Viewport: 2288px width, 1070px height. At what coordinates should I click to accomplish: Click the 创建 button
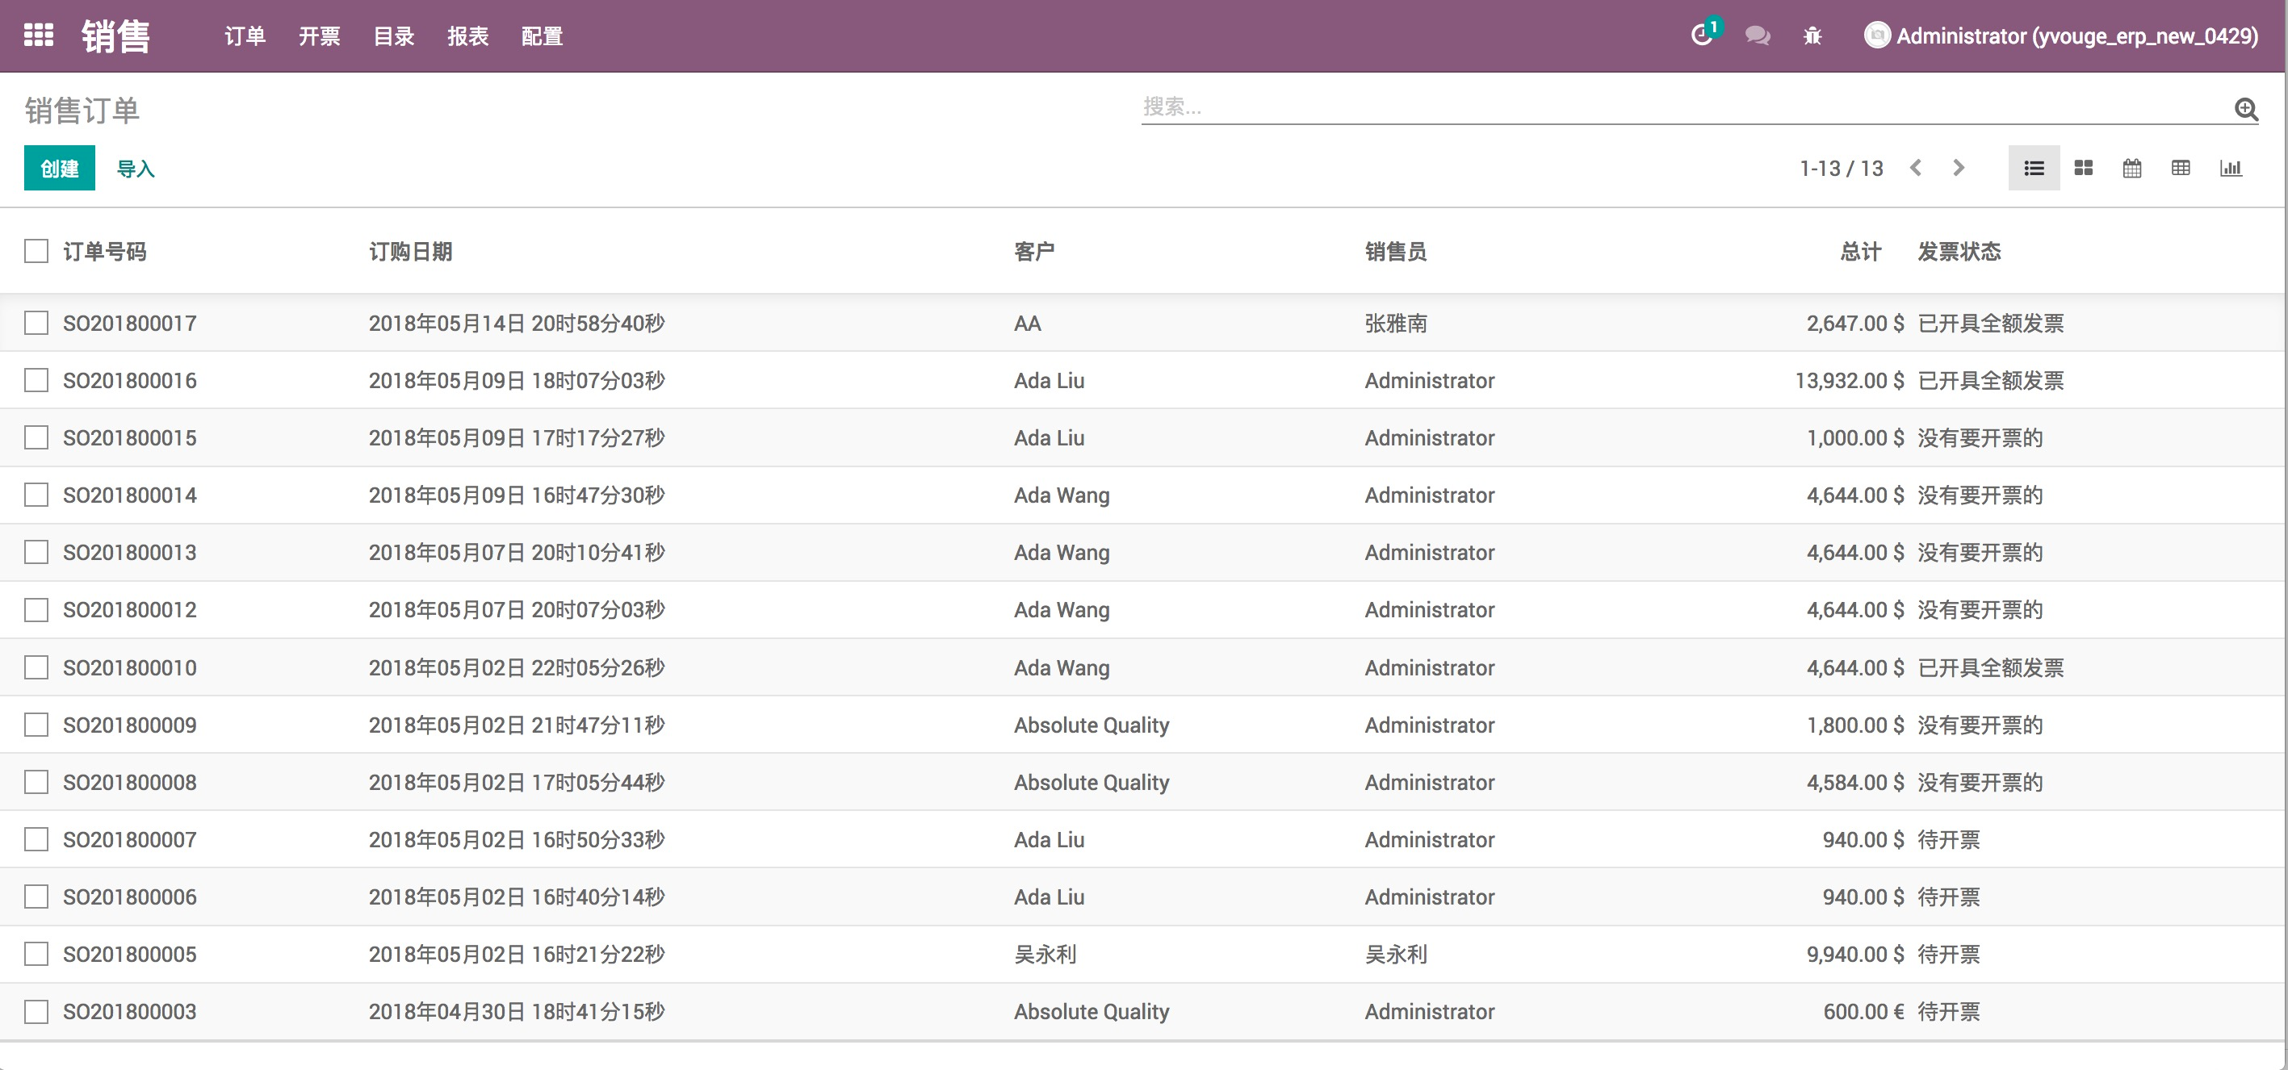click(60, 168)
